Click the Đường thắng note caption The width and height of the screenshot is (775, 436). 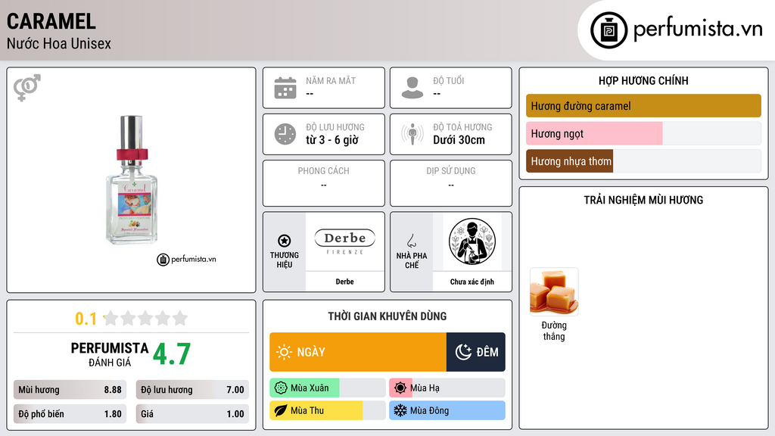(554, 331)
